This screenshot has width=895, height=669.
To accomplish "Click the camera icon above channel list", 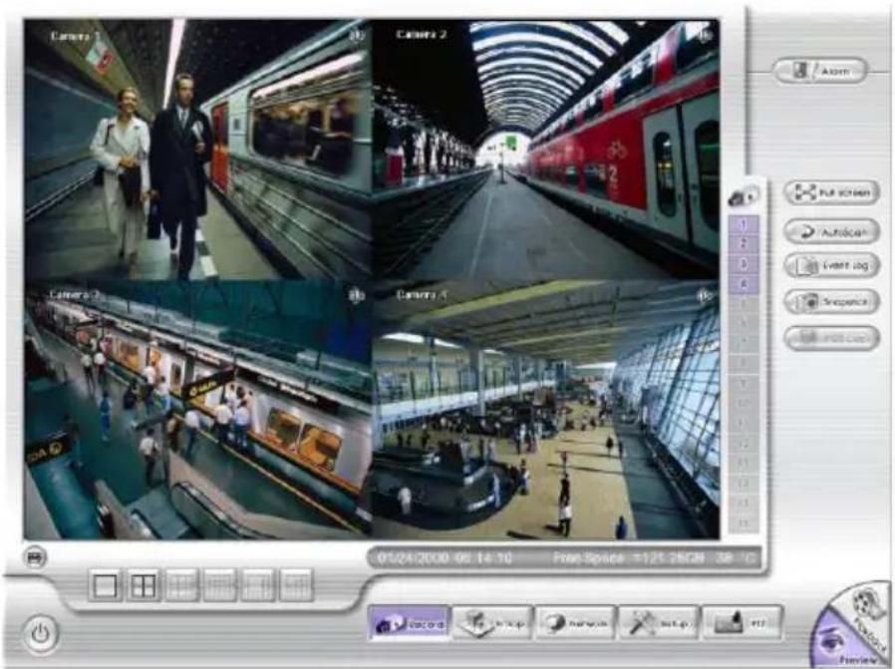I will 744,195.
